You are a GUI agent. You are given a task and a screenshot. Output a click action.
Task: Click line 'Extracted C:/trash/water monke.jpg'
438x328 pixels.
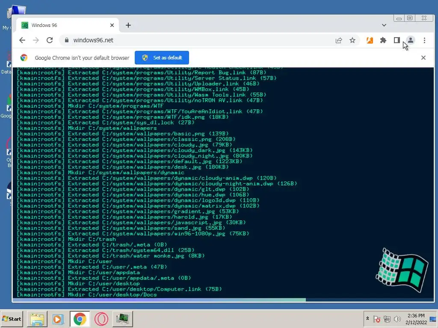111,256
